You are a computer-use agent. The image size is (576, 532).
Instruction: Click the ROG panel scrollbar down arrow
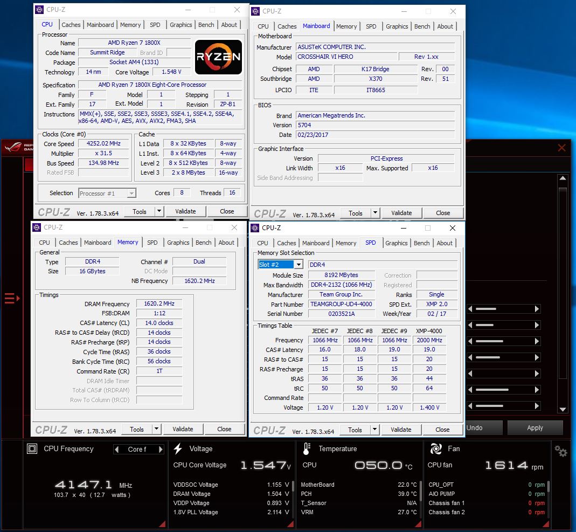tap(563, 409)
